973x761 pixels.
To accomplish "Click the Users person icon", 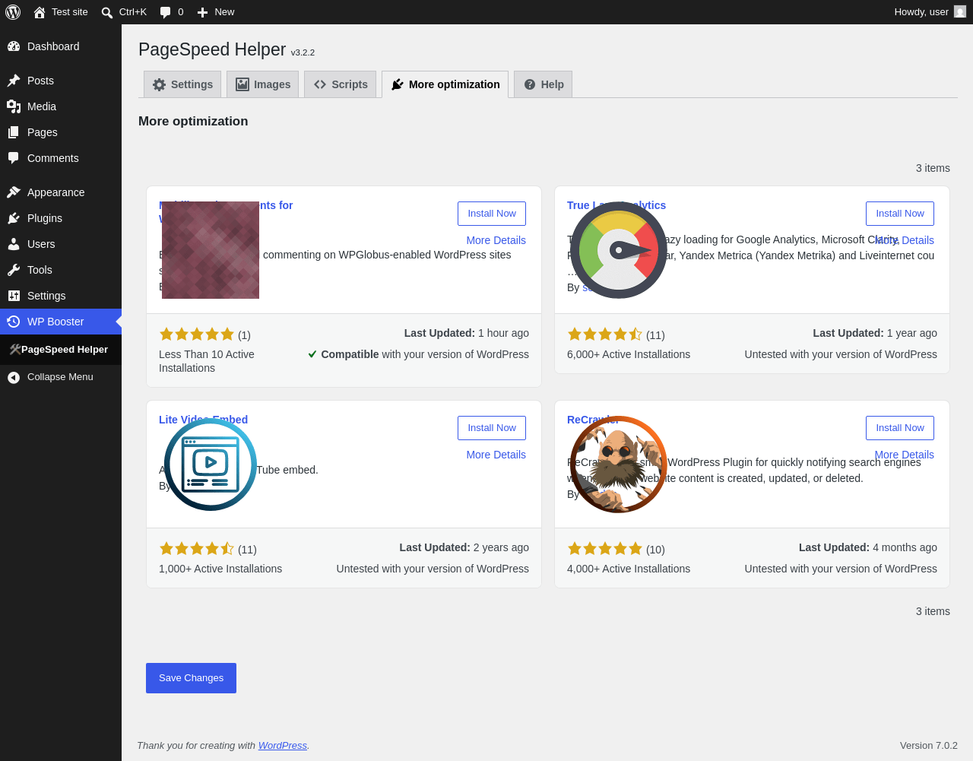I will (x=14, y=244).
